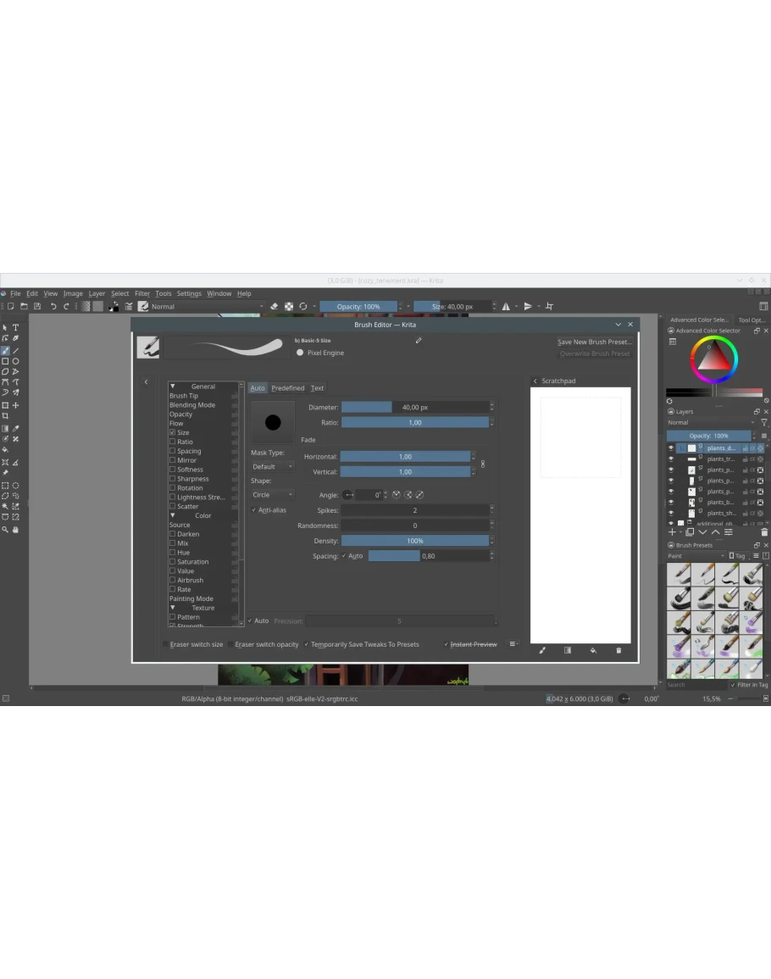Open the brush presets Paint tag dropdown
771x979 pixels.
[x=695, y=556]
